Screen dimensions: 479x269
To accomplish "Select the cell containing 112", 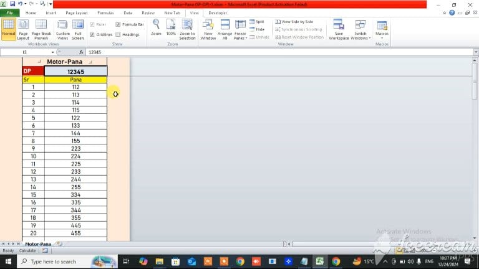I will 75,87.
